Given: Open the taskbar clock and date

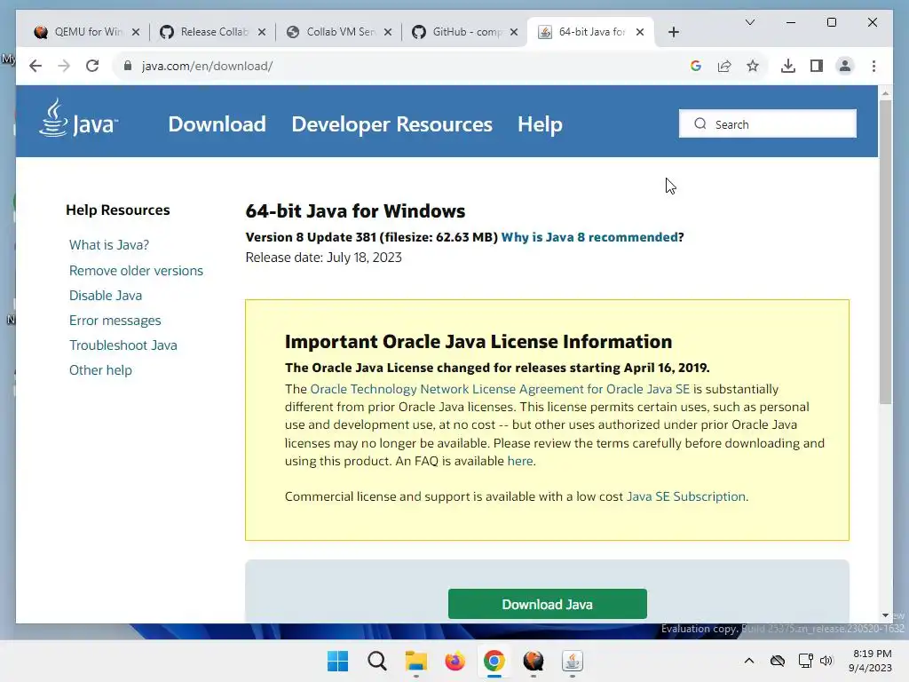Looking at the screenshot, I should (x=870, y=661).
